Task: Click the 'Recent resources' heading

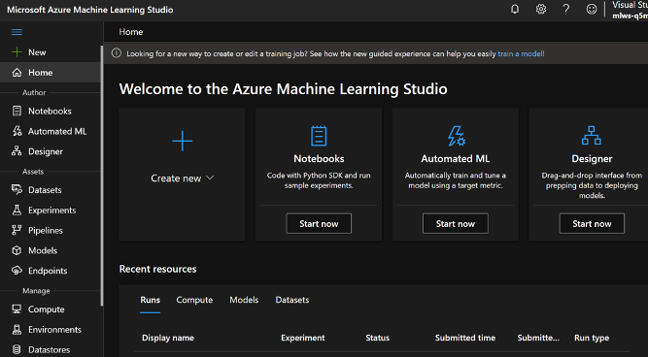Action: tap(157, 269)
